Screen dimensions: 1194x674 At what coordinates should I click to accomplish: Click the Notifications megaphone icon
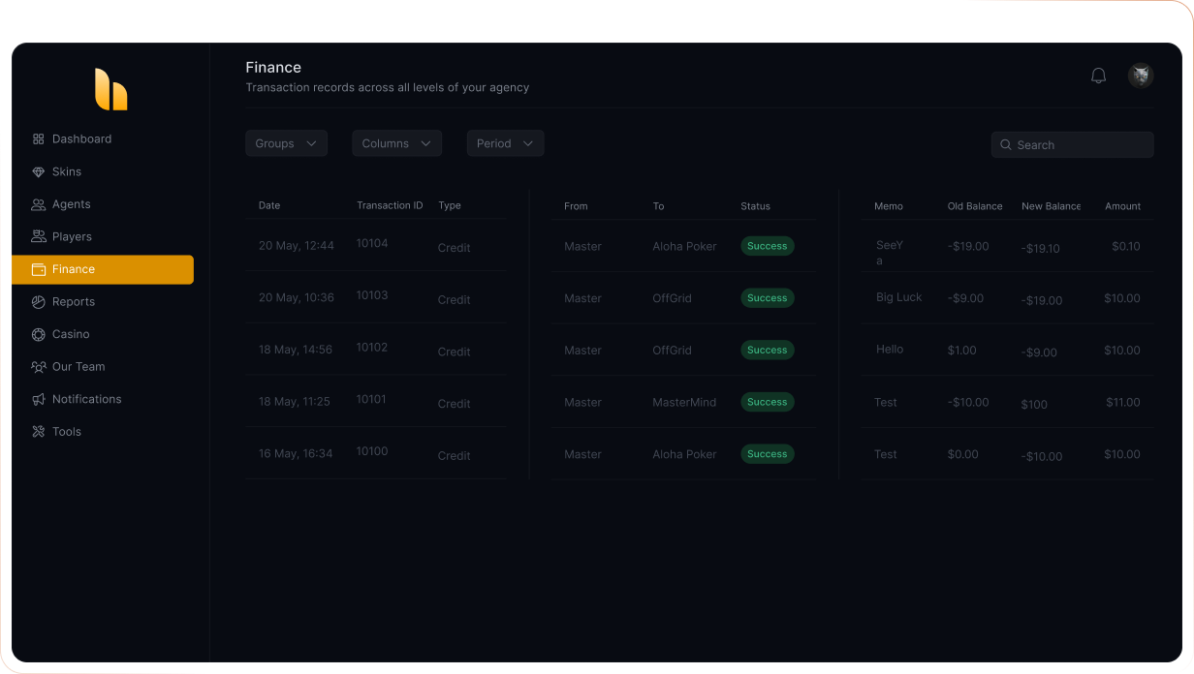tap(39, 399)
